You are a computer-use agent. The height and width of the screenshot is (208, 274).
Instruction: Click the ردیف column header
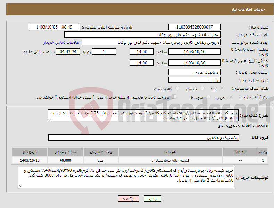click(263, 152)
